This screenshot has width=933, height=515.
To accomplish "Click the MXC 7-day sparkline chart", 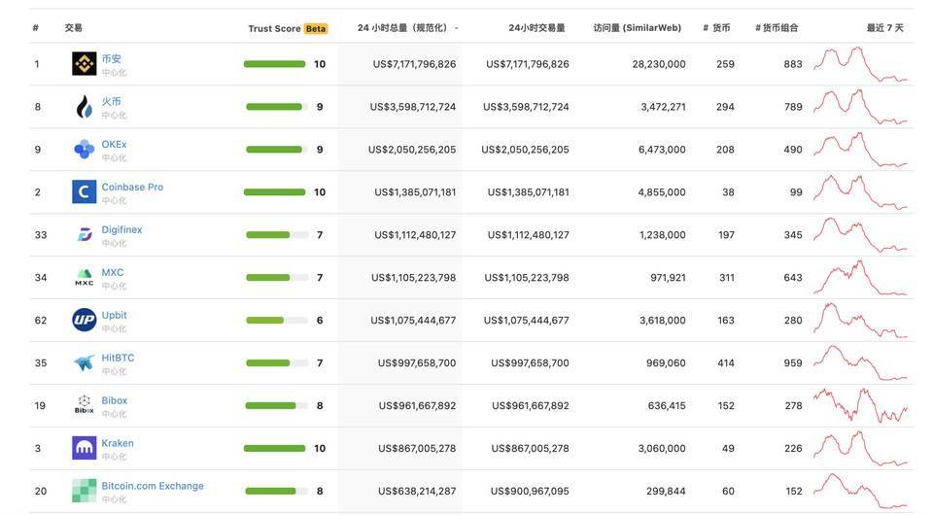I will pos(860,277).
